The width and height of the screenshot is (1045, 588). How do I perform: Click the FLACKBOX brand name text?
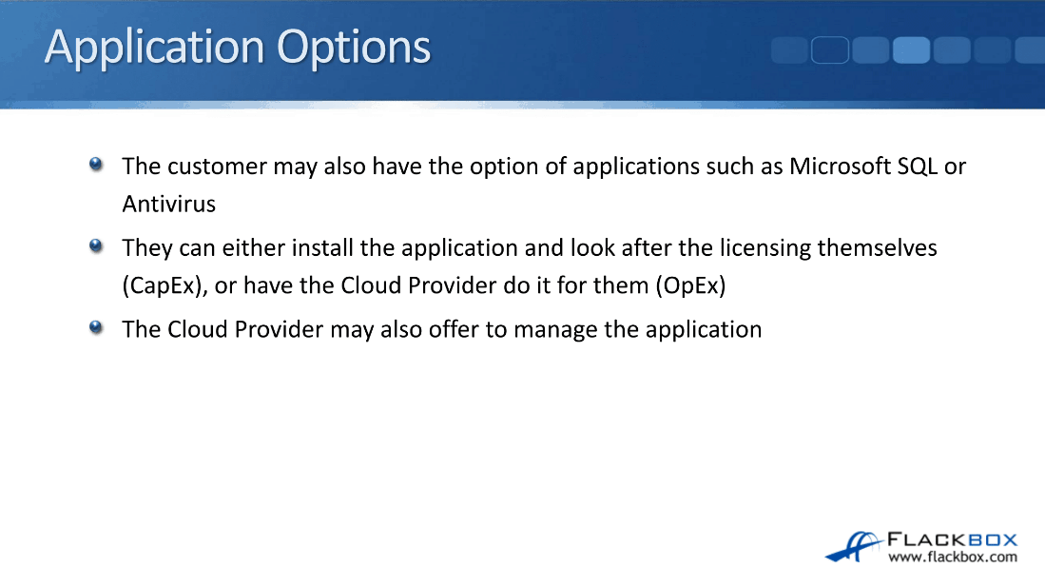tap(952, 540)
